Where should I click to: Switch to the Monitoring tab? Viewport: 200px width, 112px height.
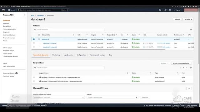[56, 55]
